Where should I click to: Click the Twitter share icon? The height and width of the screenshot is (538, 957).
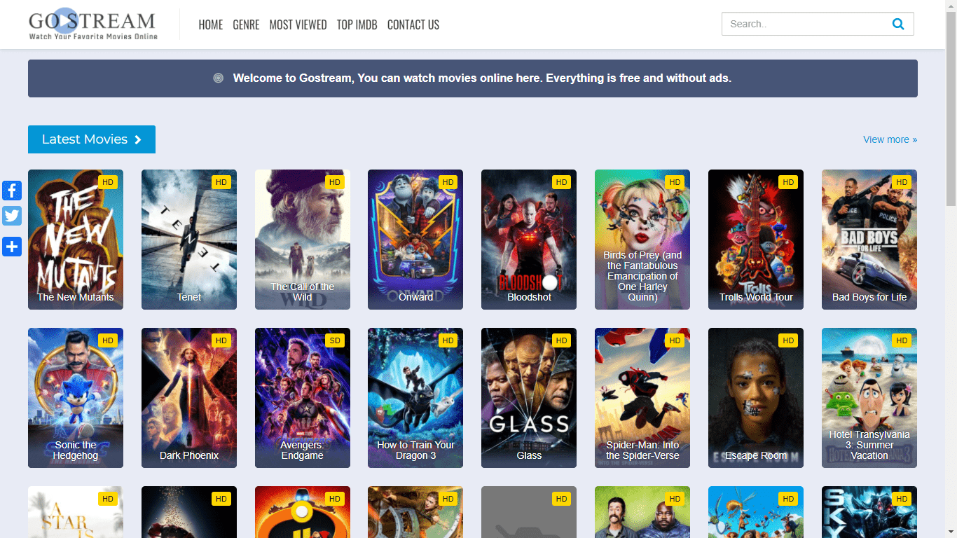12,216
